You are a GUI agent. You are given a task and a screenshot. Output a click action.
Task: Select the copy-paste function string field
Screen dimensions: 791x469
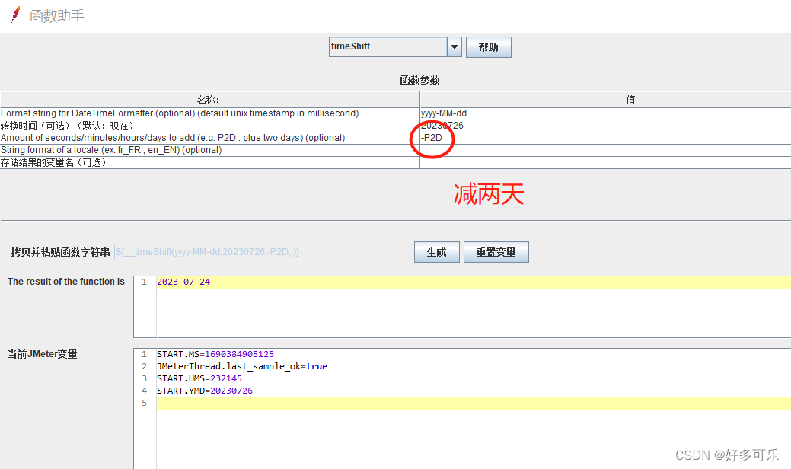pos(262,252)
